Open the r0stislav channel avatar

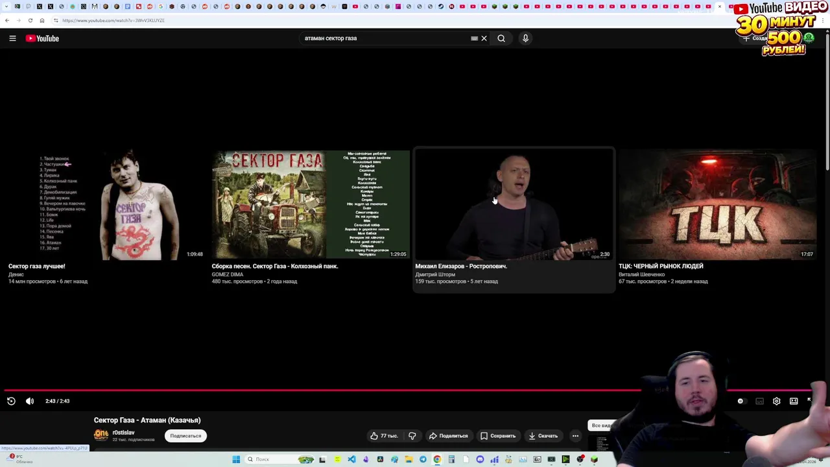101,435
